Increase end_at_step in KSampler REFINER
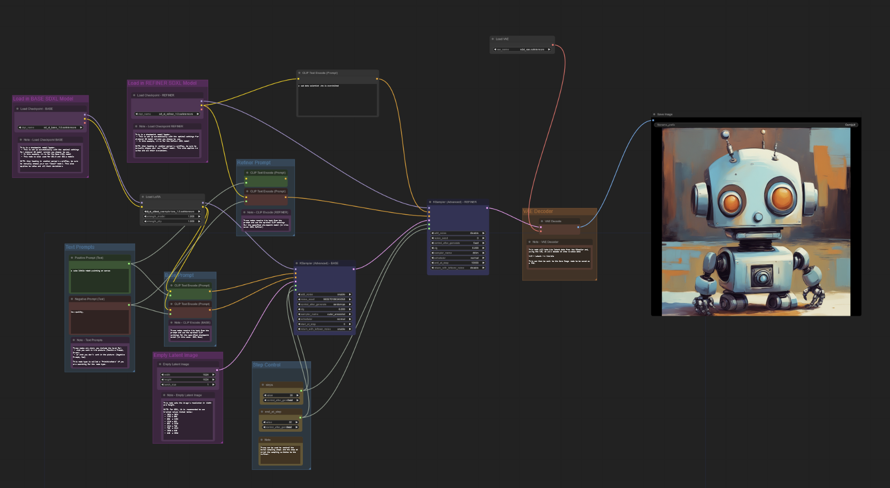This screenshot has height=488, width=890. click(x=483, y=263)
